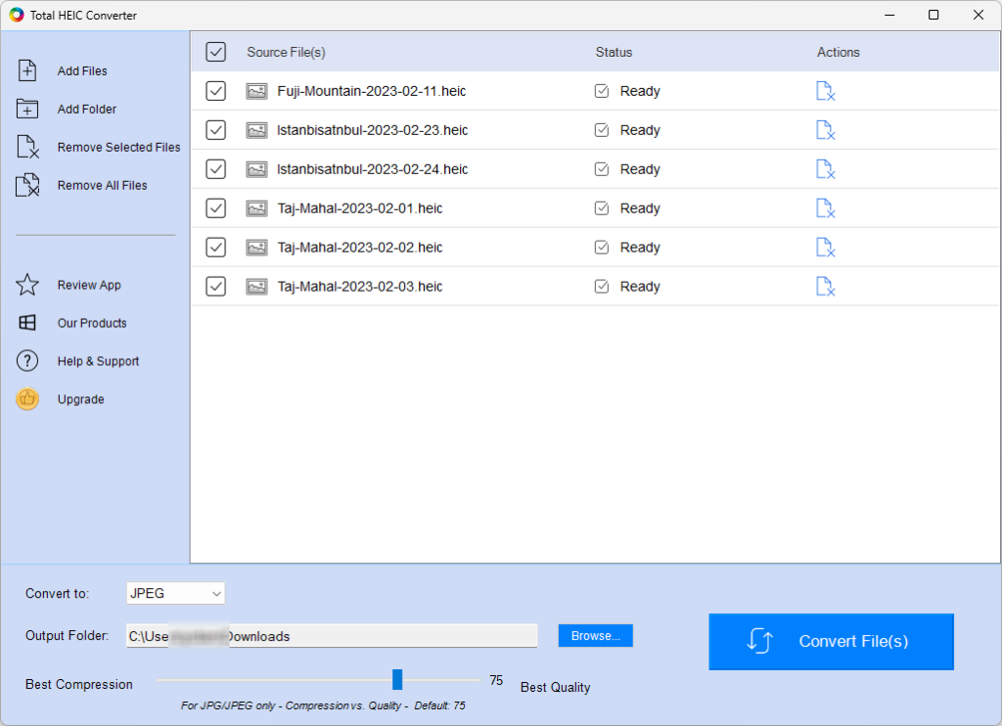Click image icon of Taj-Mahal-2023-02-02.heic
This screenshot has width=1002, height=726.
[257, 248]
